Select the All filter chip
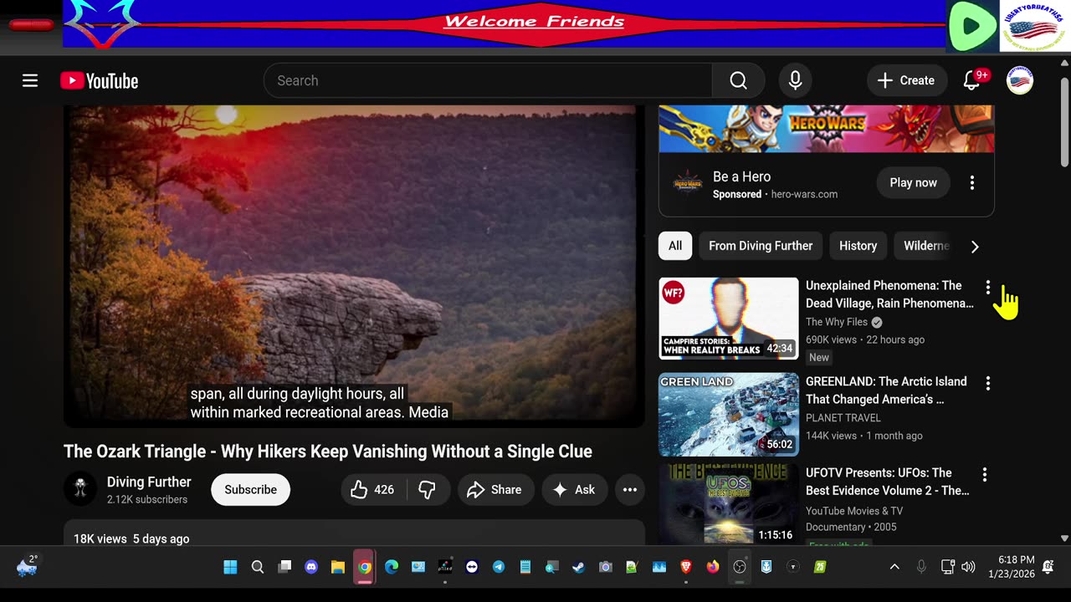 (675, 246)
